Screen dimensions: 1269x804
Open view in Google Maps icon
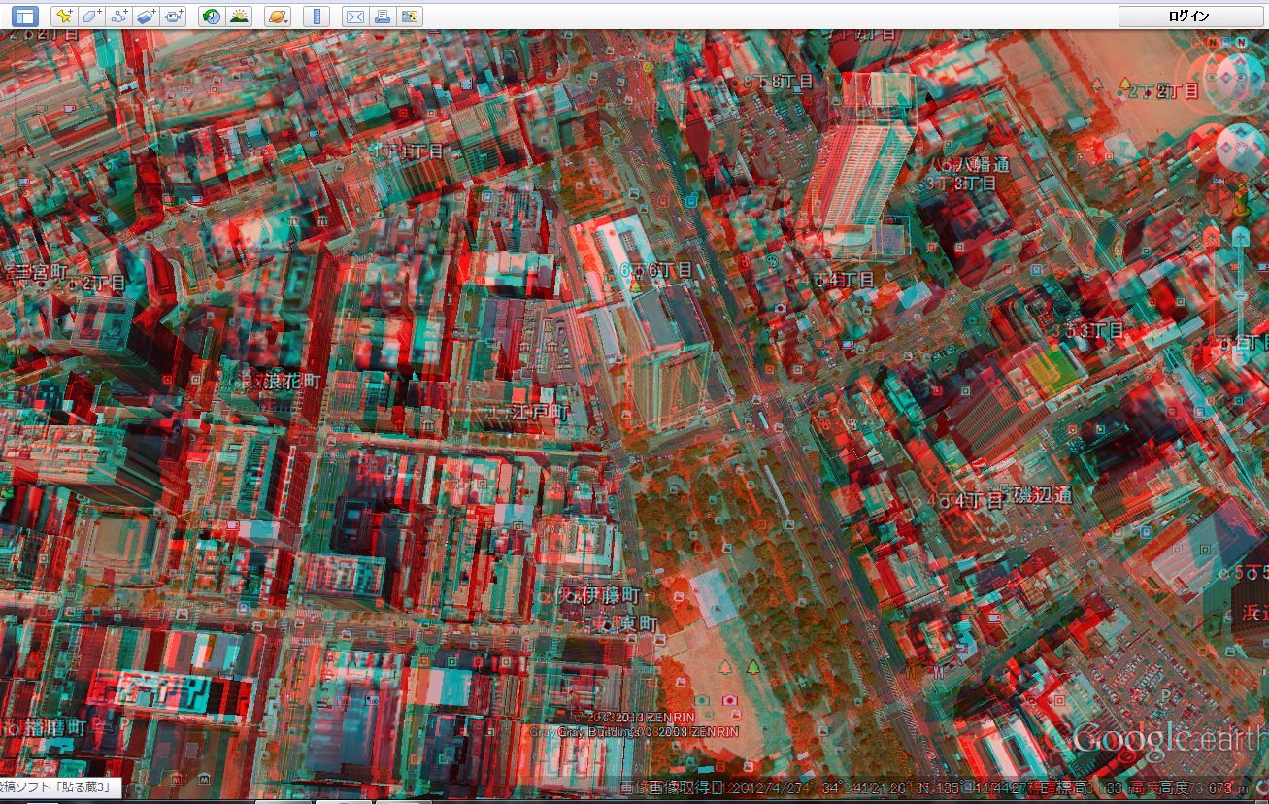click(x=410, y=16)
